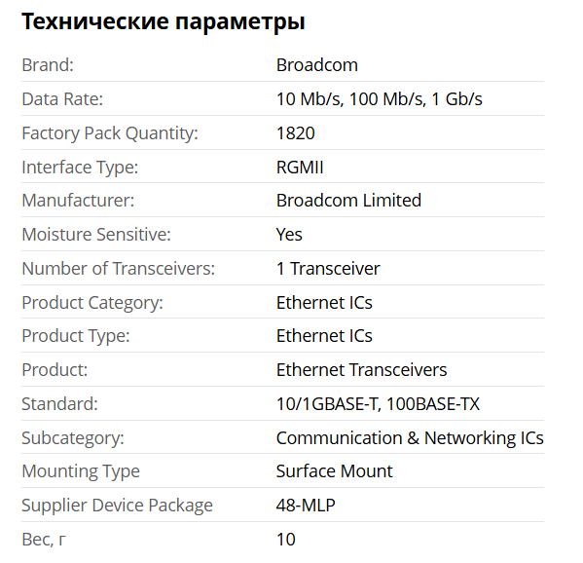This screenshot has height=563, width=583.
Task: Click the 1 Transceiver value
Action: point(328,269)
